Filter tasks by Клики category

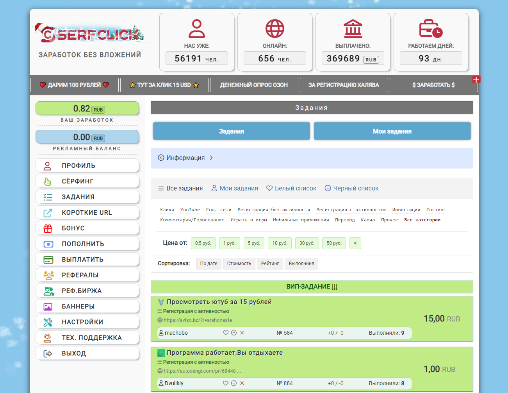(x=167, y=210)
